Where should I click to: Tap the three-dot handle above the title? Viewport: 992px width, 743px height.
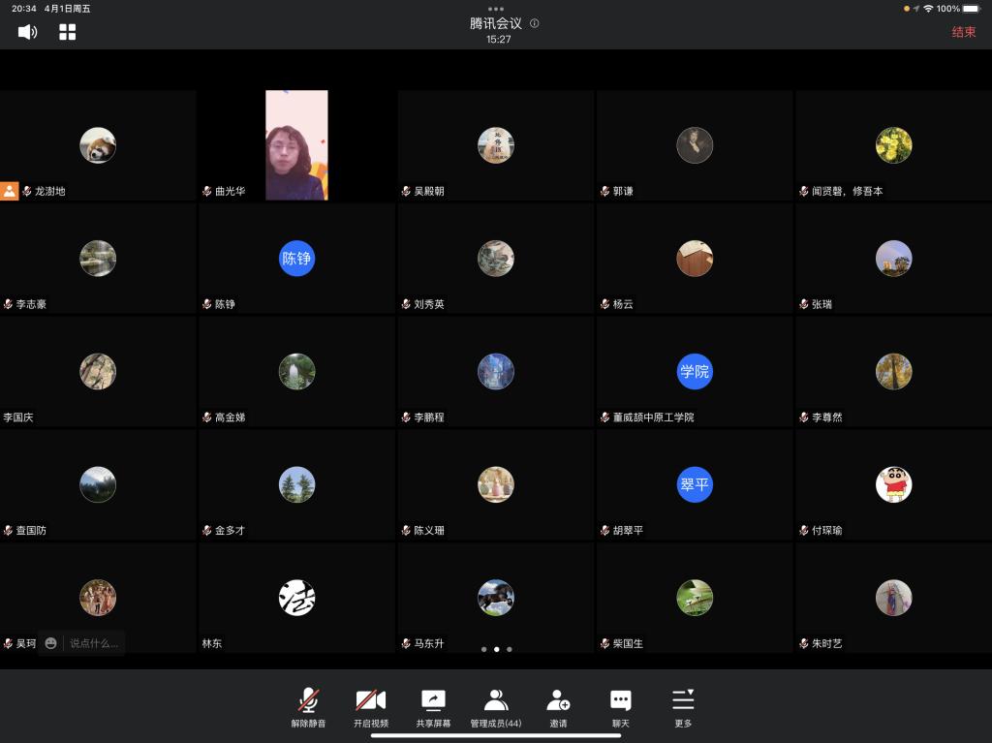[x=496, y=9]
